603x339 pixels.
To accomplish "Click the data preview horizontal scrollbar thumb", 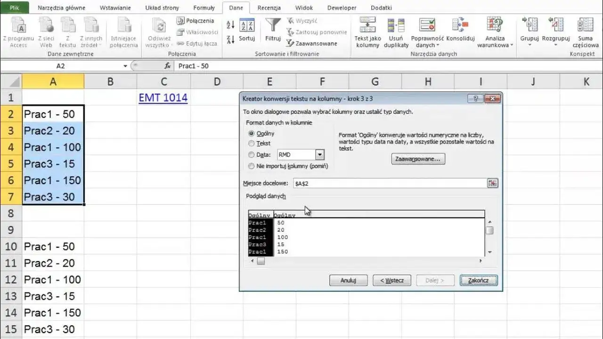I will coord(261,261).
